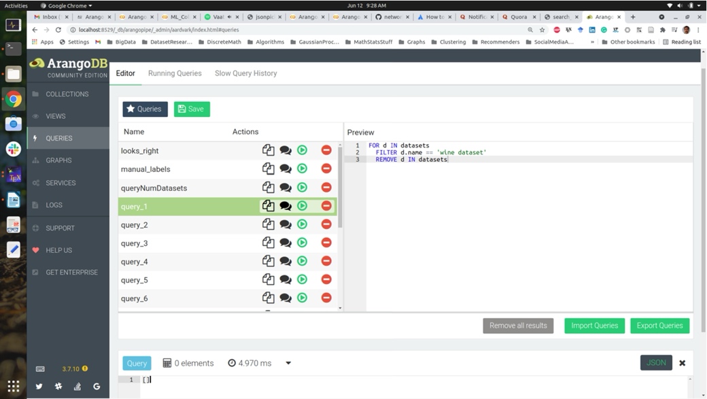The height and width of the screenshot is (399, 707).
Task: Click Remove all results
Action: (x=518, y=326)
